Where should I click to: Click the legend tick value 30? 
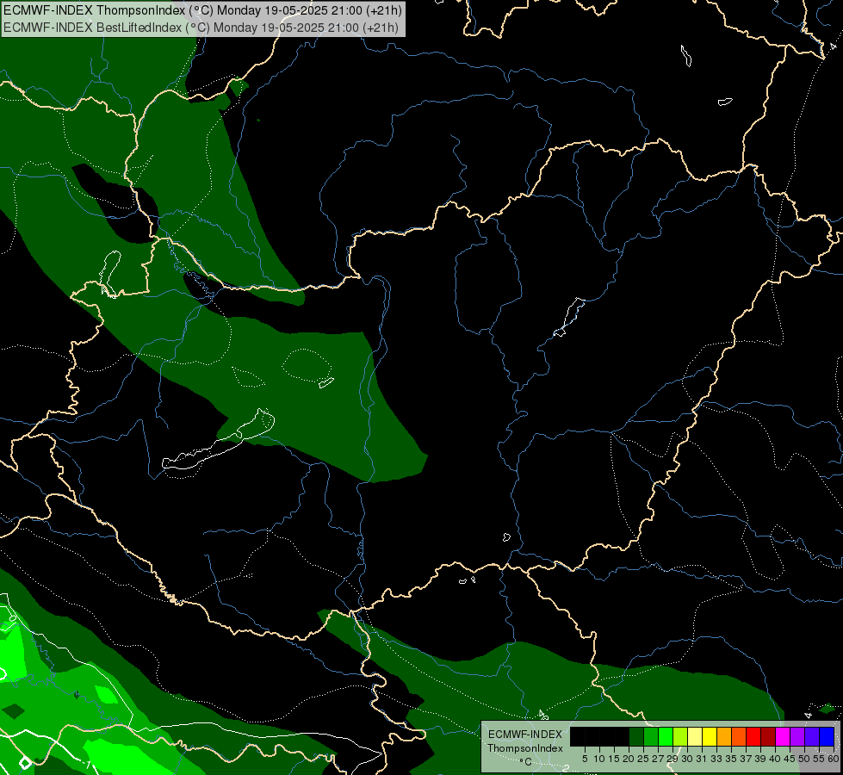pos(687,759)
